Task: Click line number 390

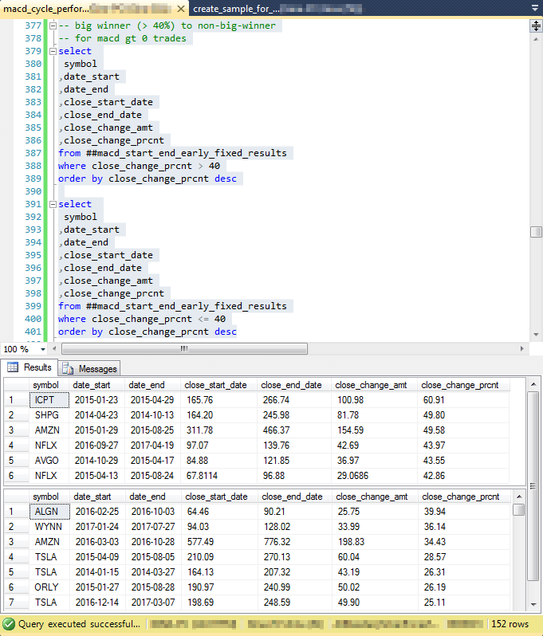Action: click(33, 191)
